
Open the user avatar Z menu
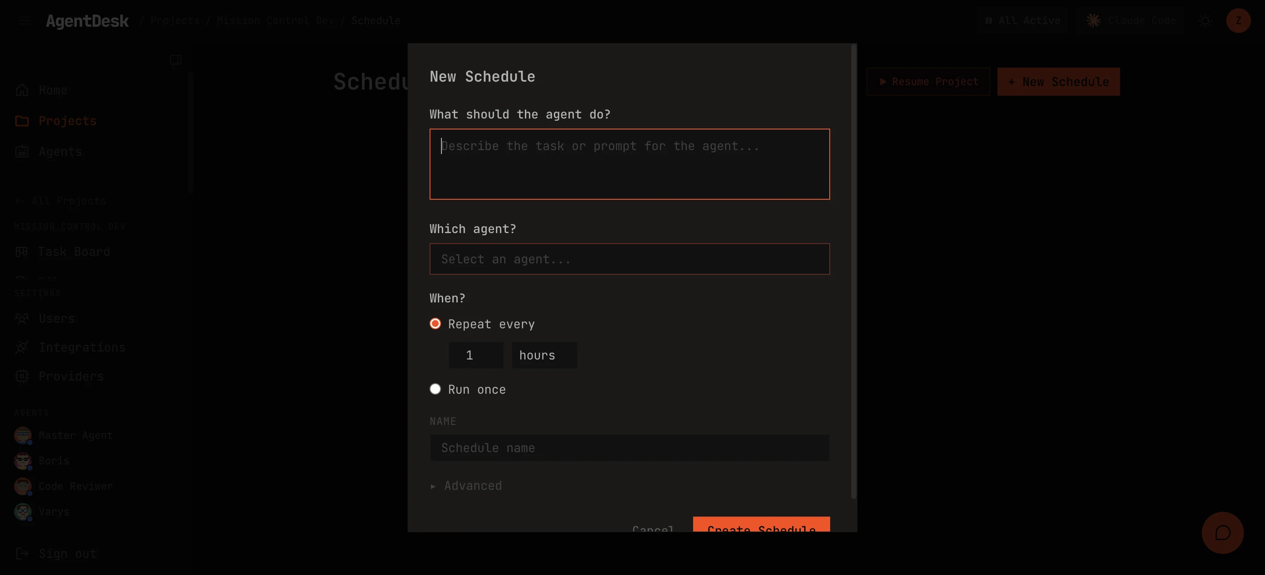tap(1238, 21)
